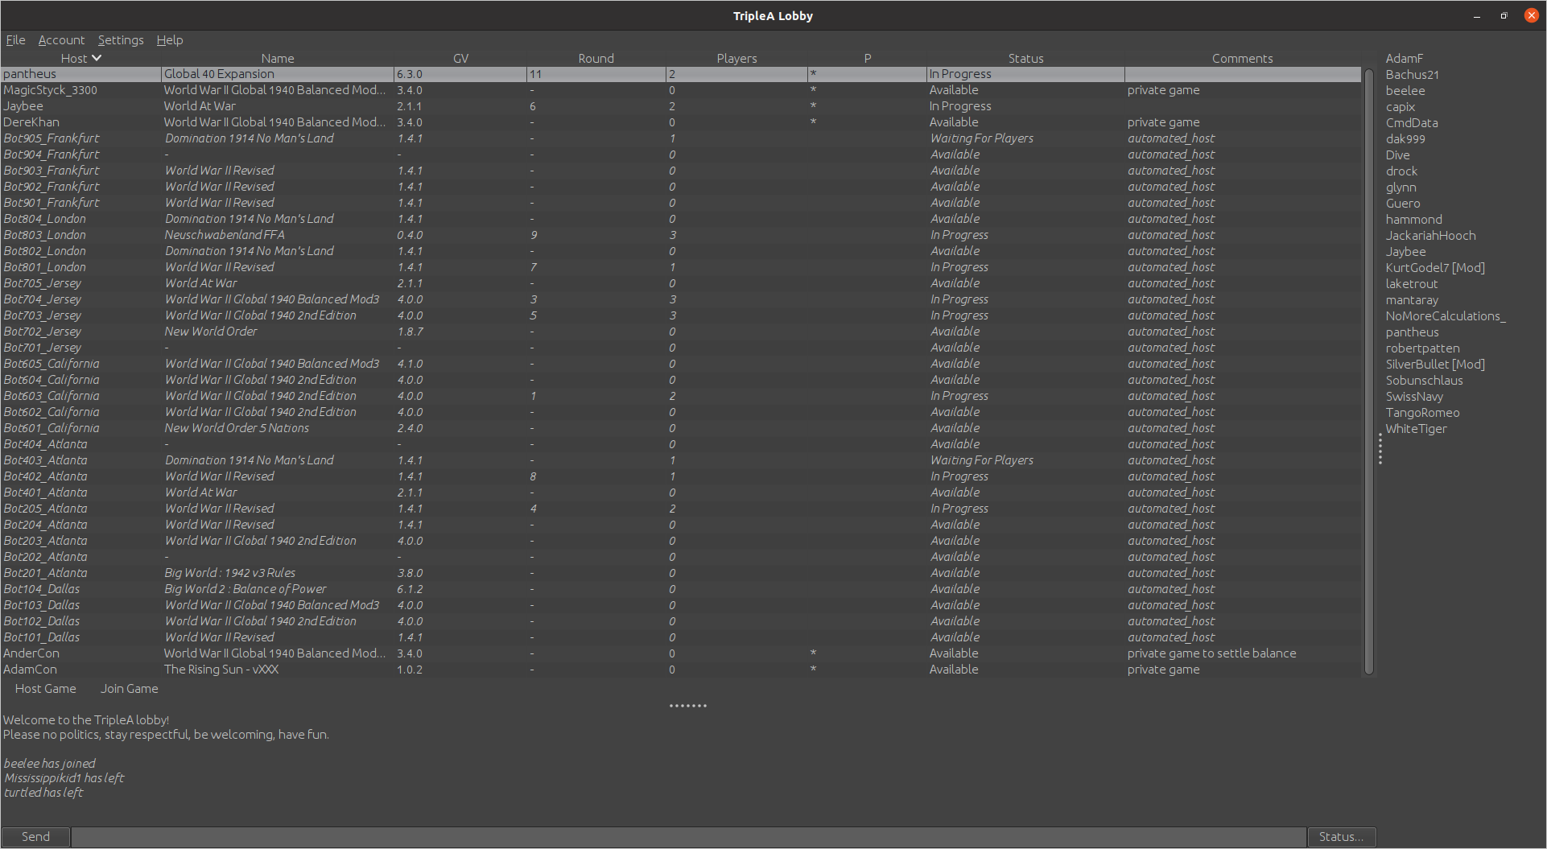Open the Settings menu
This screenshot has height=849, width=1547.
coord(121,40)
